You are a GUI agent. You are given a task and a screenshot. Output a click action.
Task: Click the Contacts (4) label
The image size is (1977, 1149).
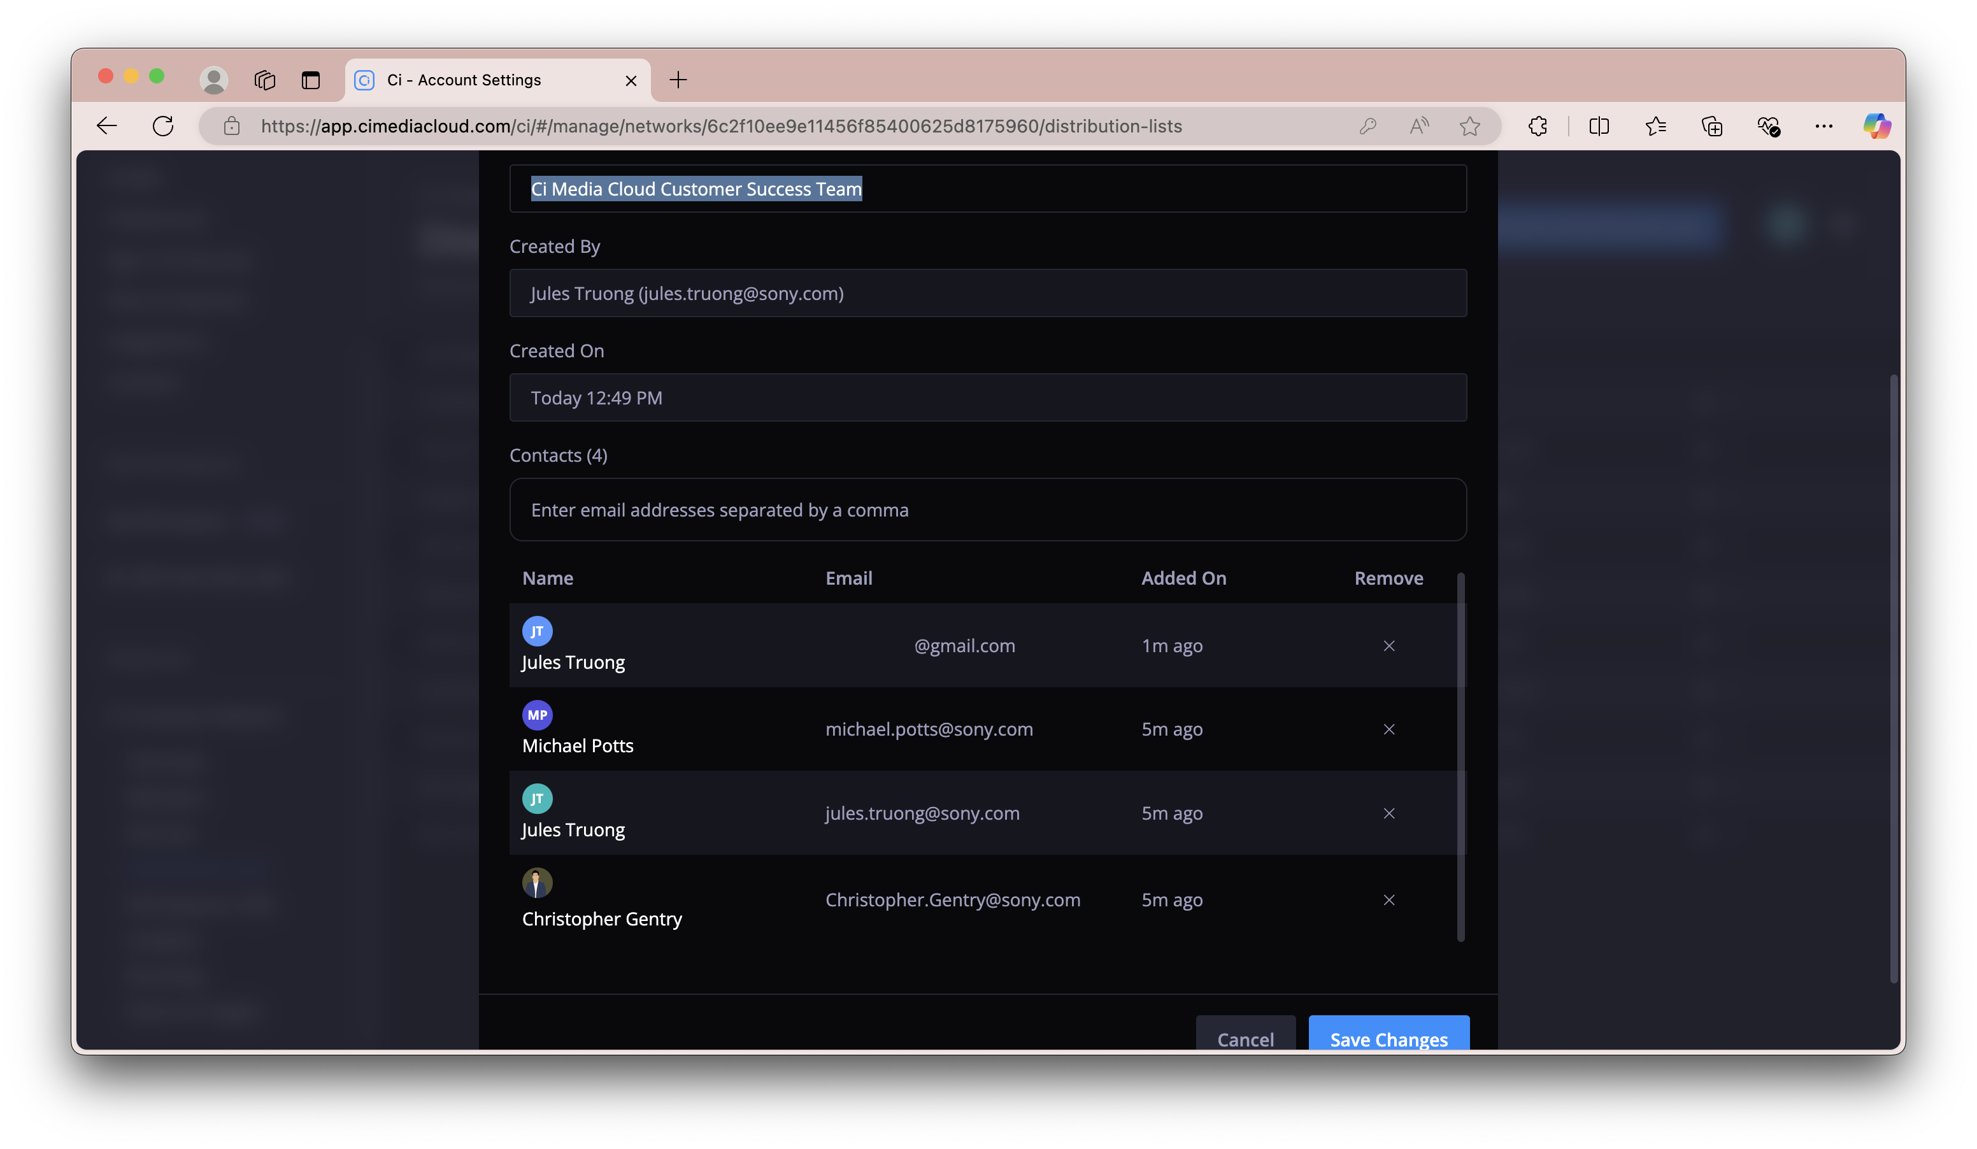[x=559, y=455]
